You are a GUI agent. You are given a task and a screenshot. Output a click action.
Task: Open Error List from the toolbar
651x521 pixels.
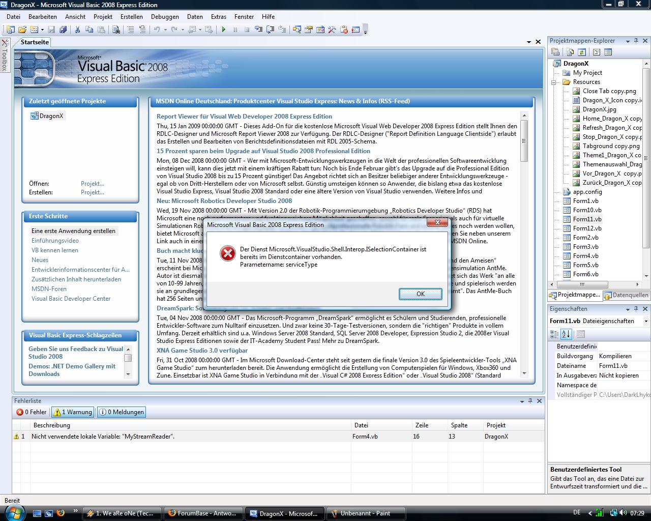coord(344,30)
